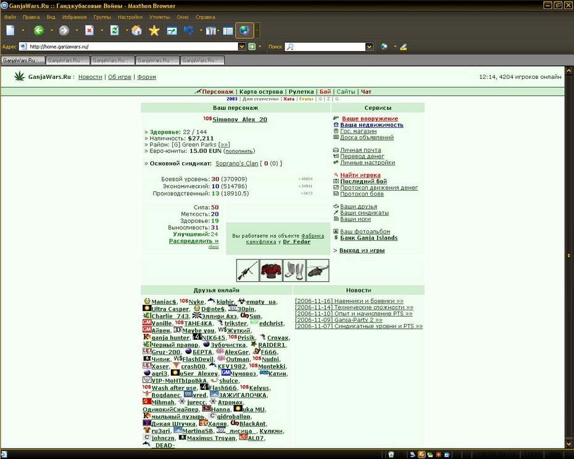The height and width of the screenshot is (459, 574).
Task: Click the green Go button beside address bar
Action: tap(252, 46)
